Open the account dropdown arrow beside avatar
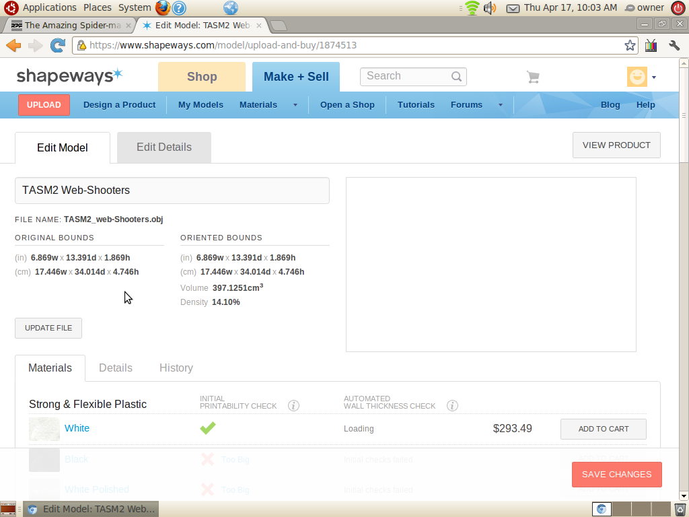689x517 pixels. tap(654, 77)
